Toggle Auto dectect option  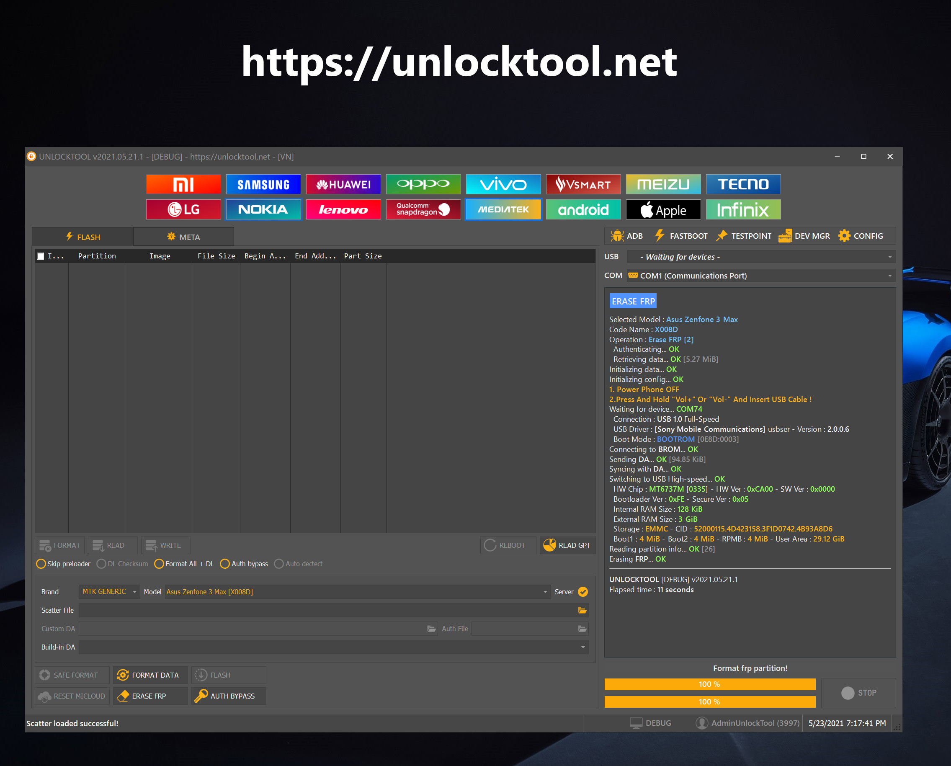298,564
